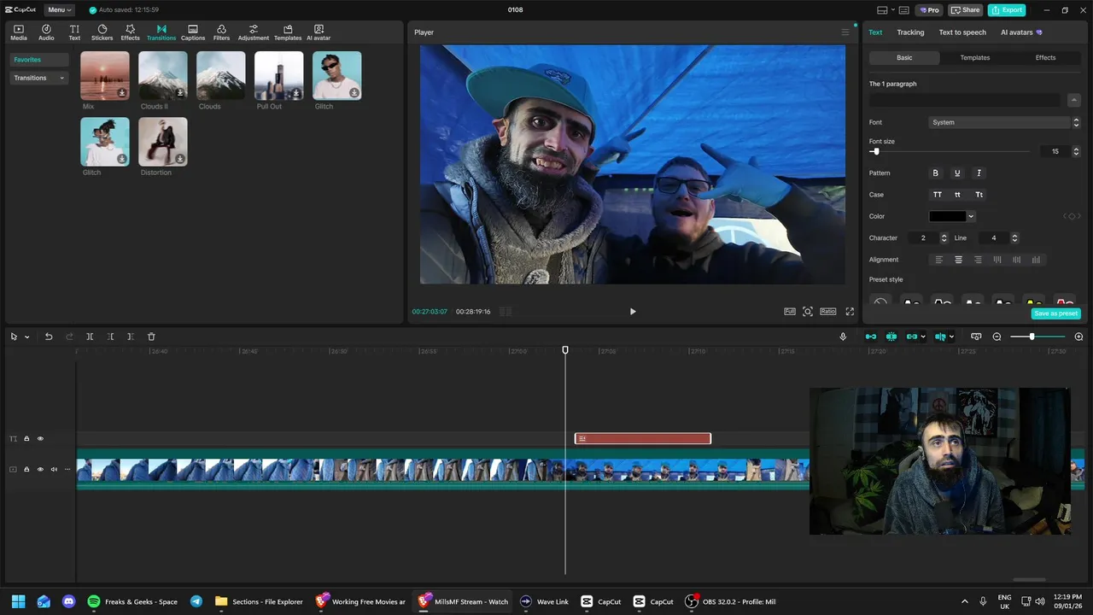Screen dimensions: 1093x615
Task: Click the Pro button
Action: 928,10
